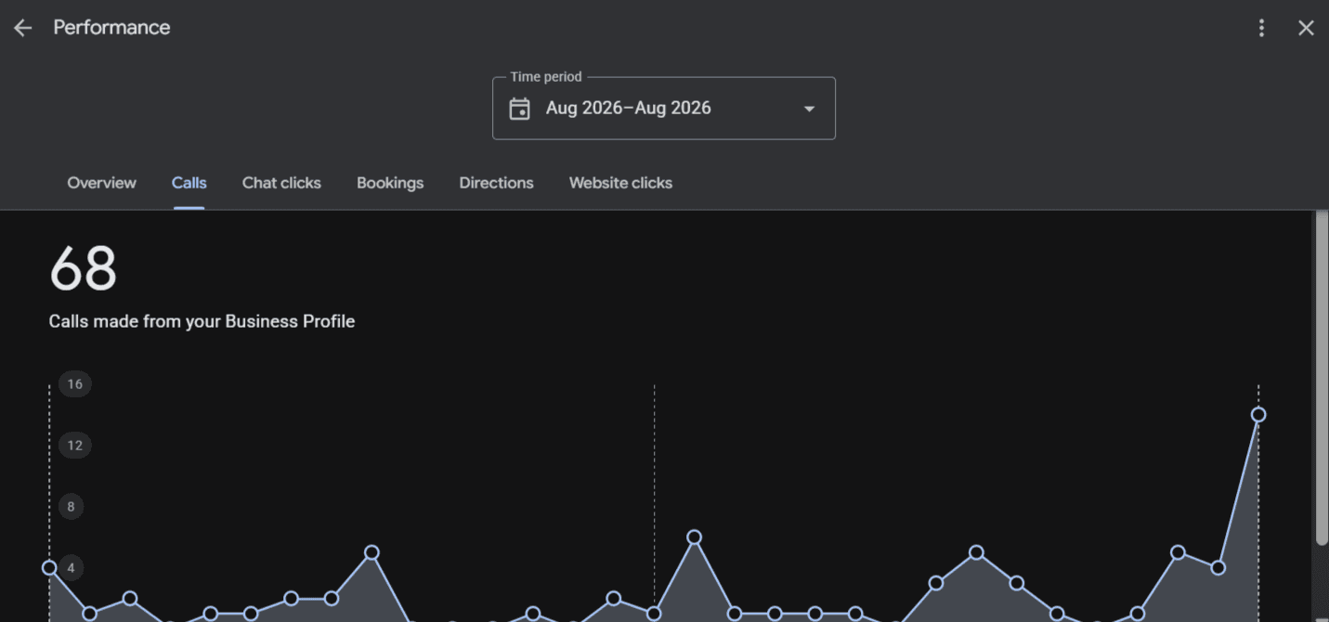Screen dimensions: 1329x622
Task: Click the Performance heading text
Action: coord(111,28)
